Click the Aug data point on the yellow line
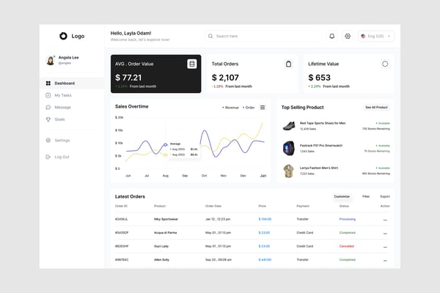Screen dimensions: 440x293 [166, 155]
